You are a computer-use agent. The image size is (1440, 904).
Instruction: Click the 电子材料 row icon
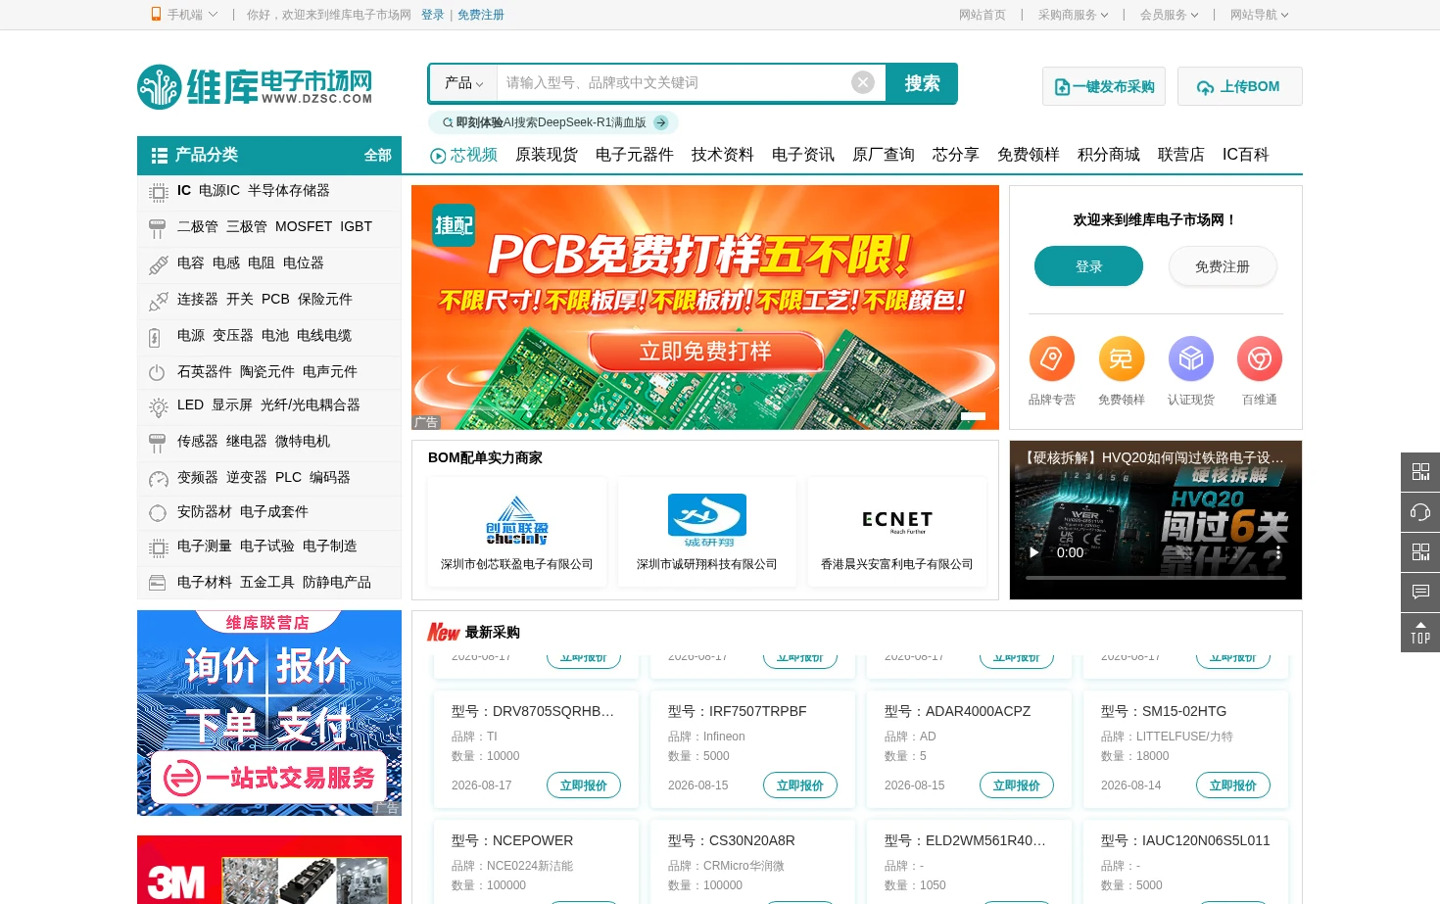point(157,583)
